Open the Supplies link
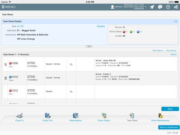This screenshot has height=135, width=180. pos(101,26)
